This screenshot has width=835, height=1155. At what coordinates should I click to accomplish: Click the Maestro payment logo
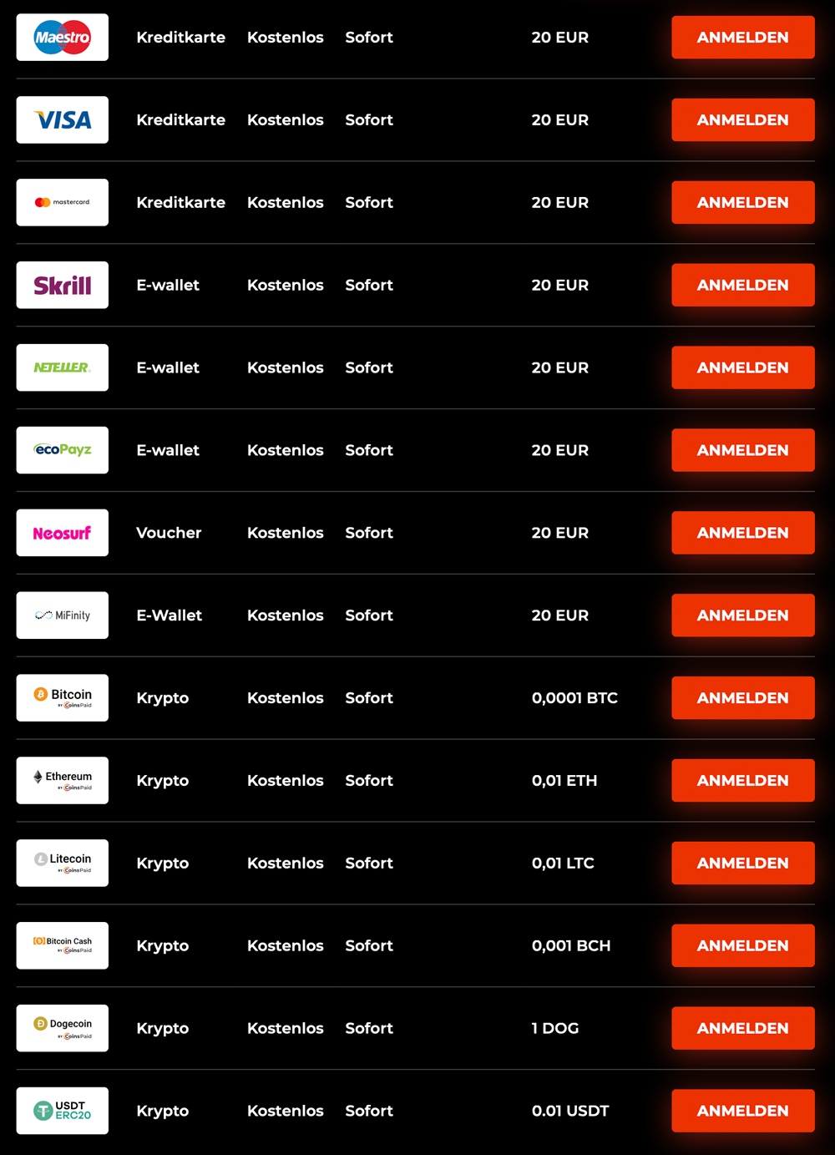(x=63, y=38)
